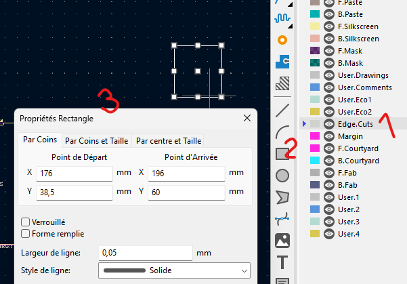Select the draw bezier curve tool
Viewport: 407px width, 284px height.
(x=282, y=219)
